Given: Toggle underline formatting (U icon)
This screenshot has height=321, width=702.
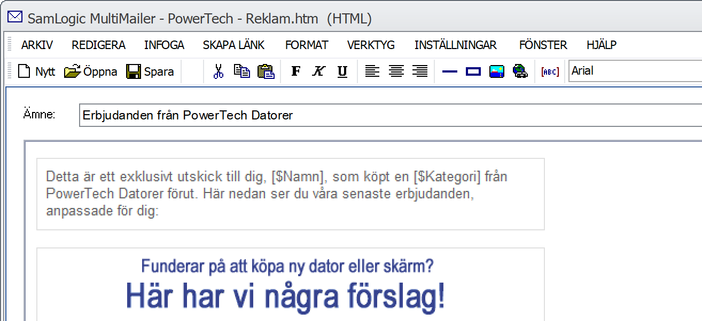Looking at the screenshot, I should 342,71.
